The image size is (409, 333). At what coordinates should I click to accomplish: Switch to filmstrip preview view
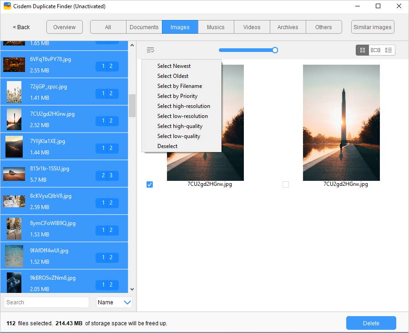tap(375, 50)
